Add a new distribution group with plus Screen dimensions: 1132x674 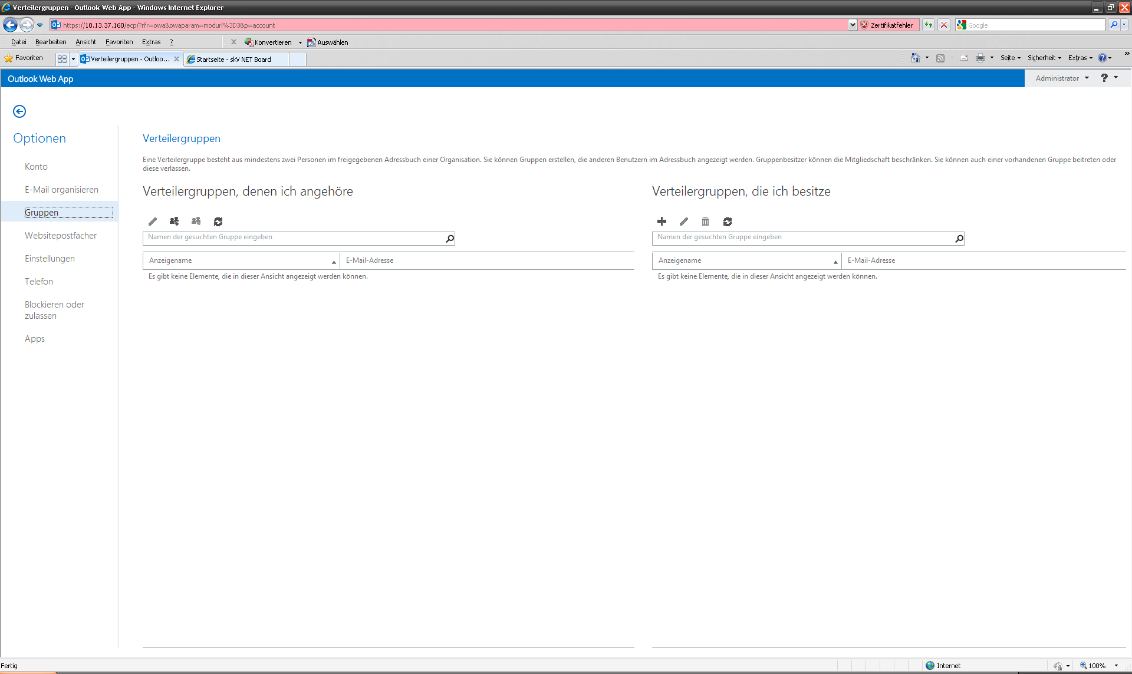coord(662,222)
